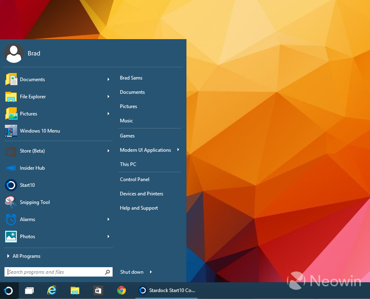Click the Brad user avatar icon

pyautogui.click(x=14, y=53)
